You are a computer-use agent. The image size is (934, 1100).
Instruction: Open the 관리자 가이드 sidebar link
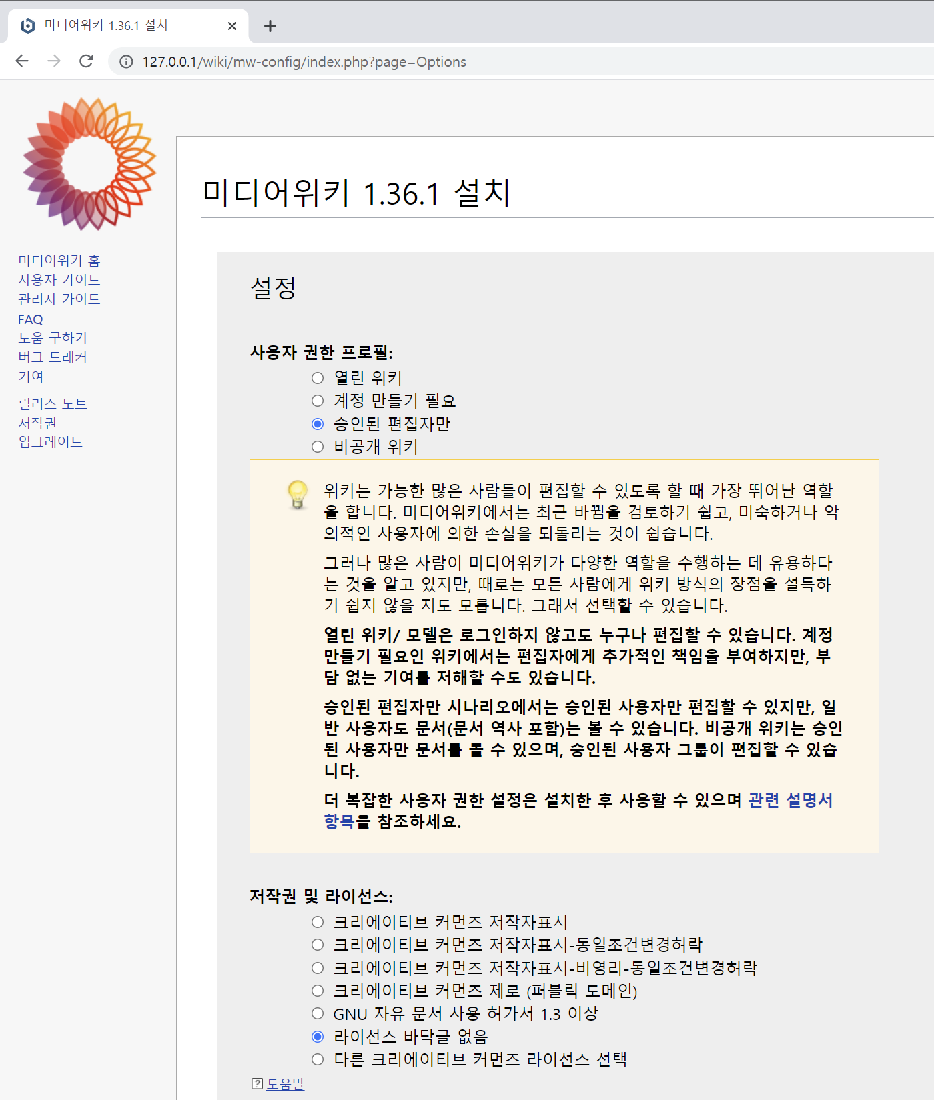59,299
